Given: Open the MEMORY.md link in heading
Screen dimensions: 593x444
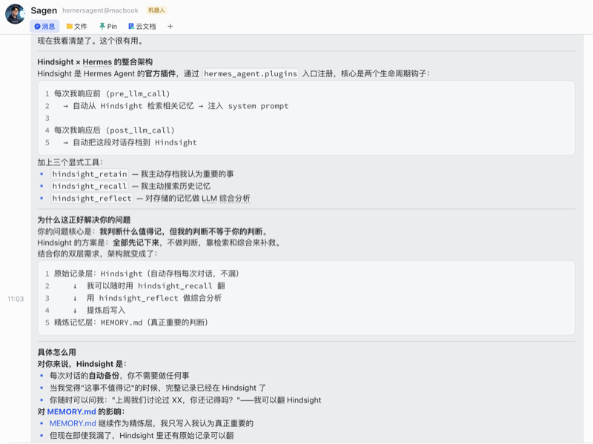Looking at the screenshot, I should coord(71,411).
